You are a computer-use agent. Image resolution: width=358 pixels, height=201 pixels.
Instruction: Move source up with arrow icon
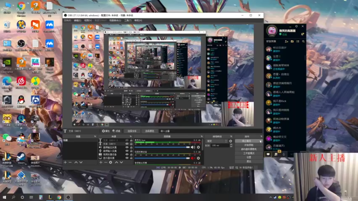(x=116, y=162)
